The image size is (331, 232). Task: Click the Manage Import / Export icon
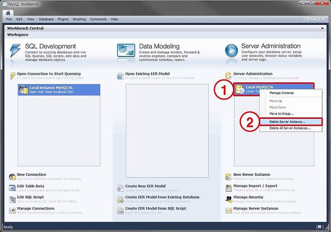(228, 188)
